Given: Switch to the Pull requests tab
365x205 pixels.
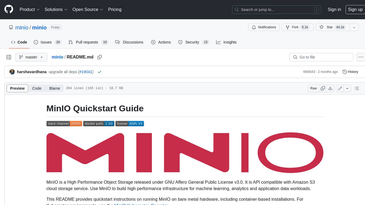Looking at the screenshot, I should 88,42.
